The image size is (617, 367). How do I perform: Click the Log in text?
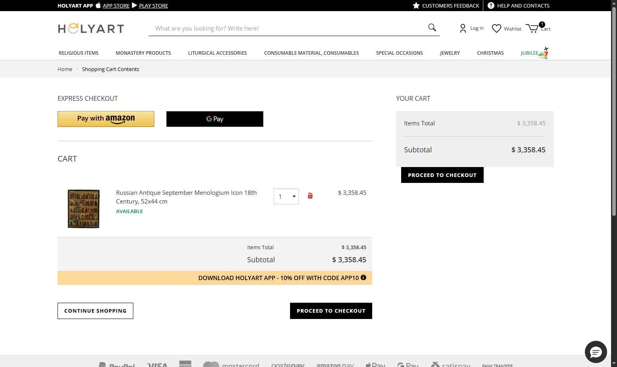[x=477, y=28]
